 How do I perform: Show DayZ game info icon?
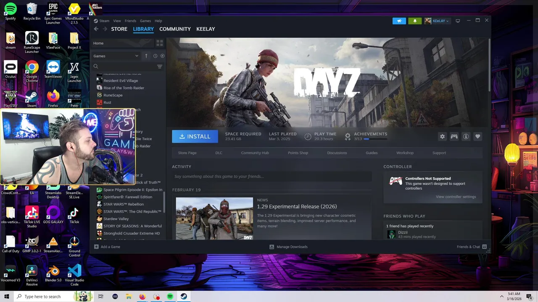466,136
